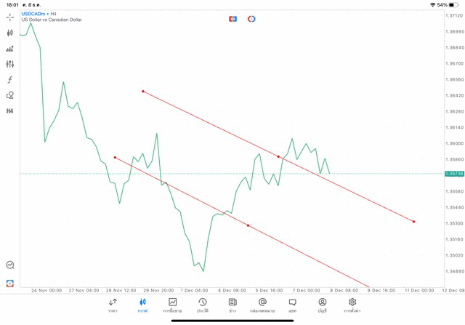
Task: Switch to the การซื้อขาย trade tab
Action: (x=172, y=305)
